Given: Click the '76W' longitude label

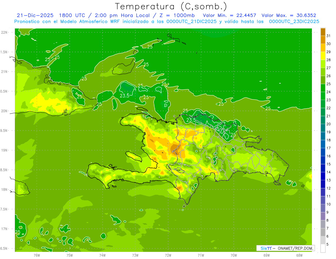Looking at the screenshot, I should 37,255.
